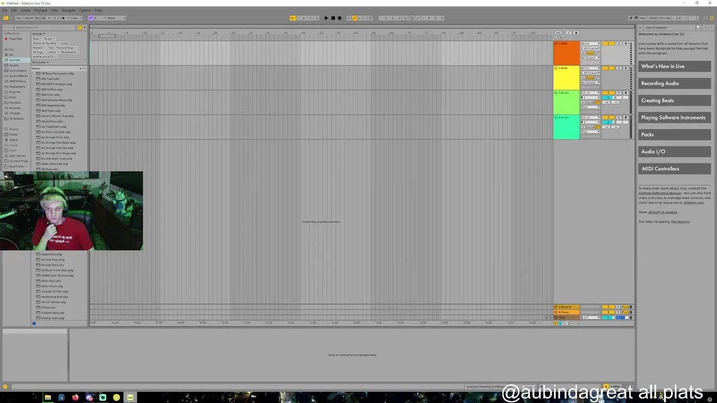Open Creating Beats lesson
The width and height of the screenshot is (717, 403).
pyautogui.click(x=674, y=100)
